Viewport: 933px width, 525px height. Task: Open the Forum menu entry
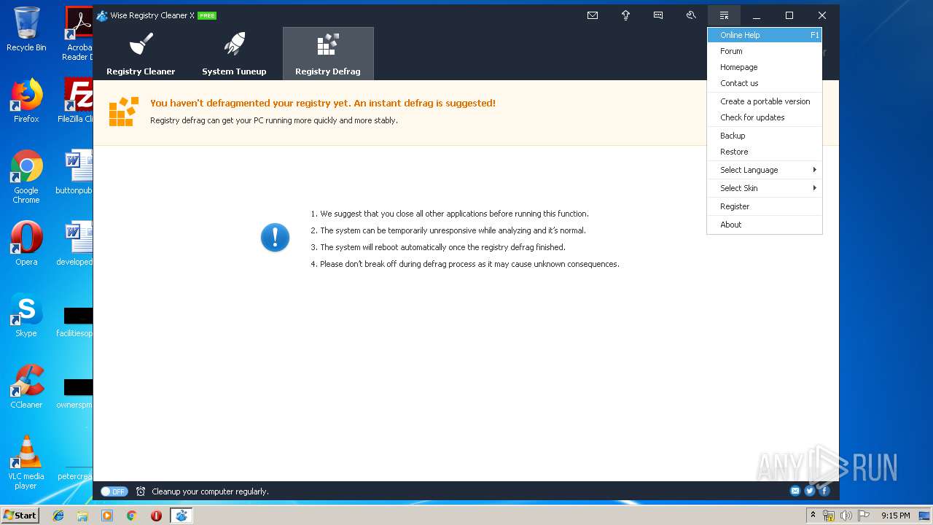pos(765,51)
